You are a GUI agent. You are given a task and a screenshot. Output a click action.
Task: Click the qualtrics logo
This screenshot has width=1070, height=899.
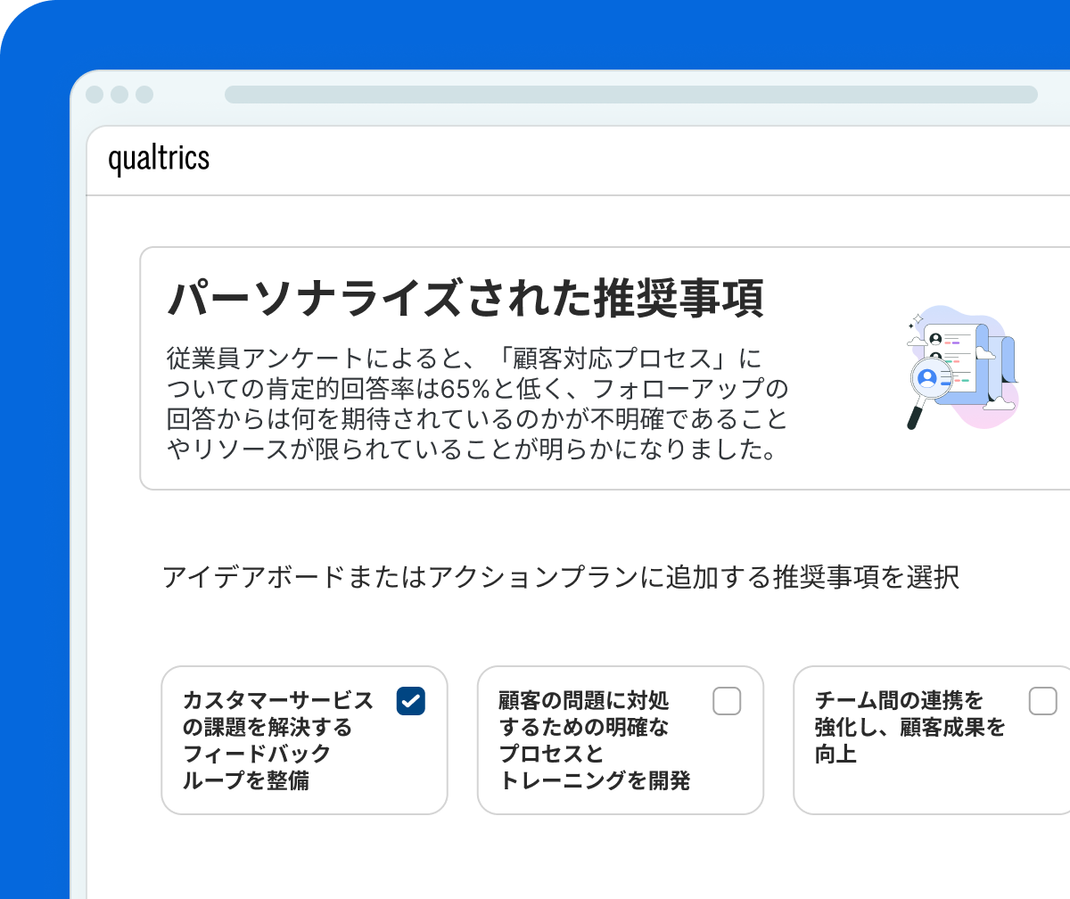(x=159, y=159)
